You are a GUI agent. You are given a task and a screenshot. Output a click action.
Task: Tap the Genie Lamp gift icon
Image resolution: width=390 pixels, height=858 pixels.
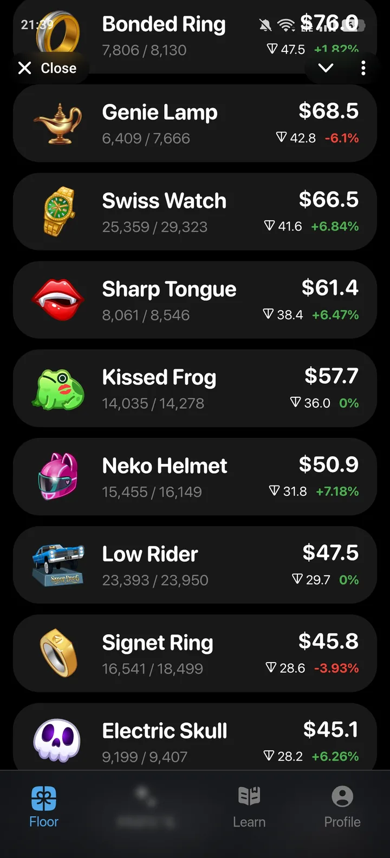click(x=58, y=123)
